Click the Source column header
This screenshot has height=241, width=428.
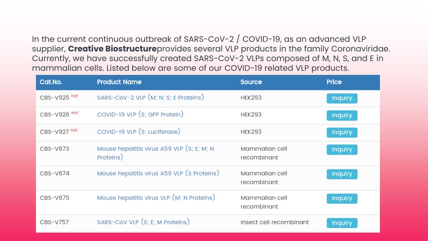(251, 82)
